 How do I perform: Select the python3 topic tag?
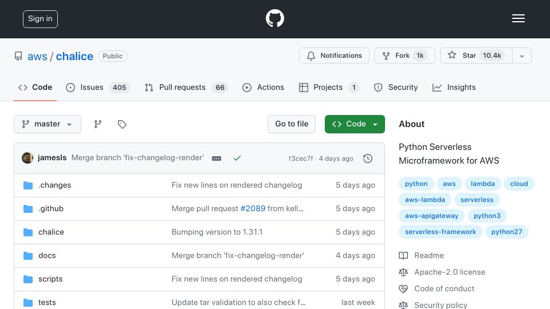click(x=487, y=216)
